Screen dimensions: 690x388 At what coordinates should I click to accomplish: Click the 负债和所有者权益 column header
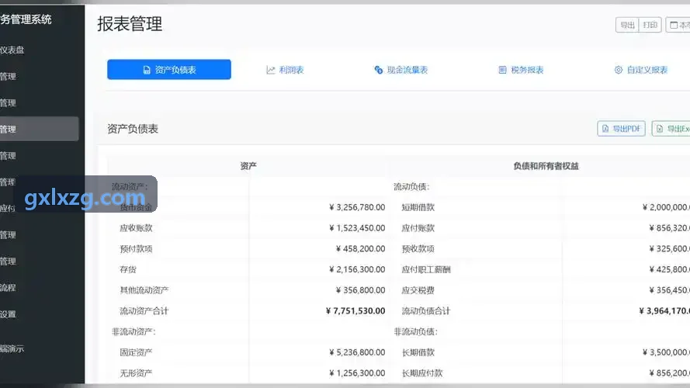[x=546, y=166]
